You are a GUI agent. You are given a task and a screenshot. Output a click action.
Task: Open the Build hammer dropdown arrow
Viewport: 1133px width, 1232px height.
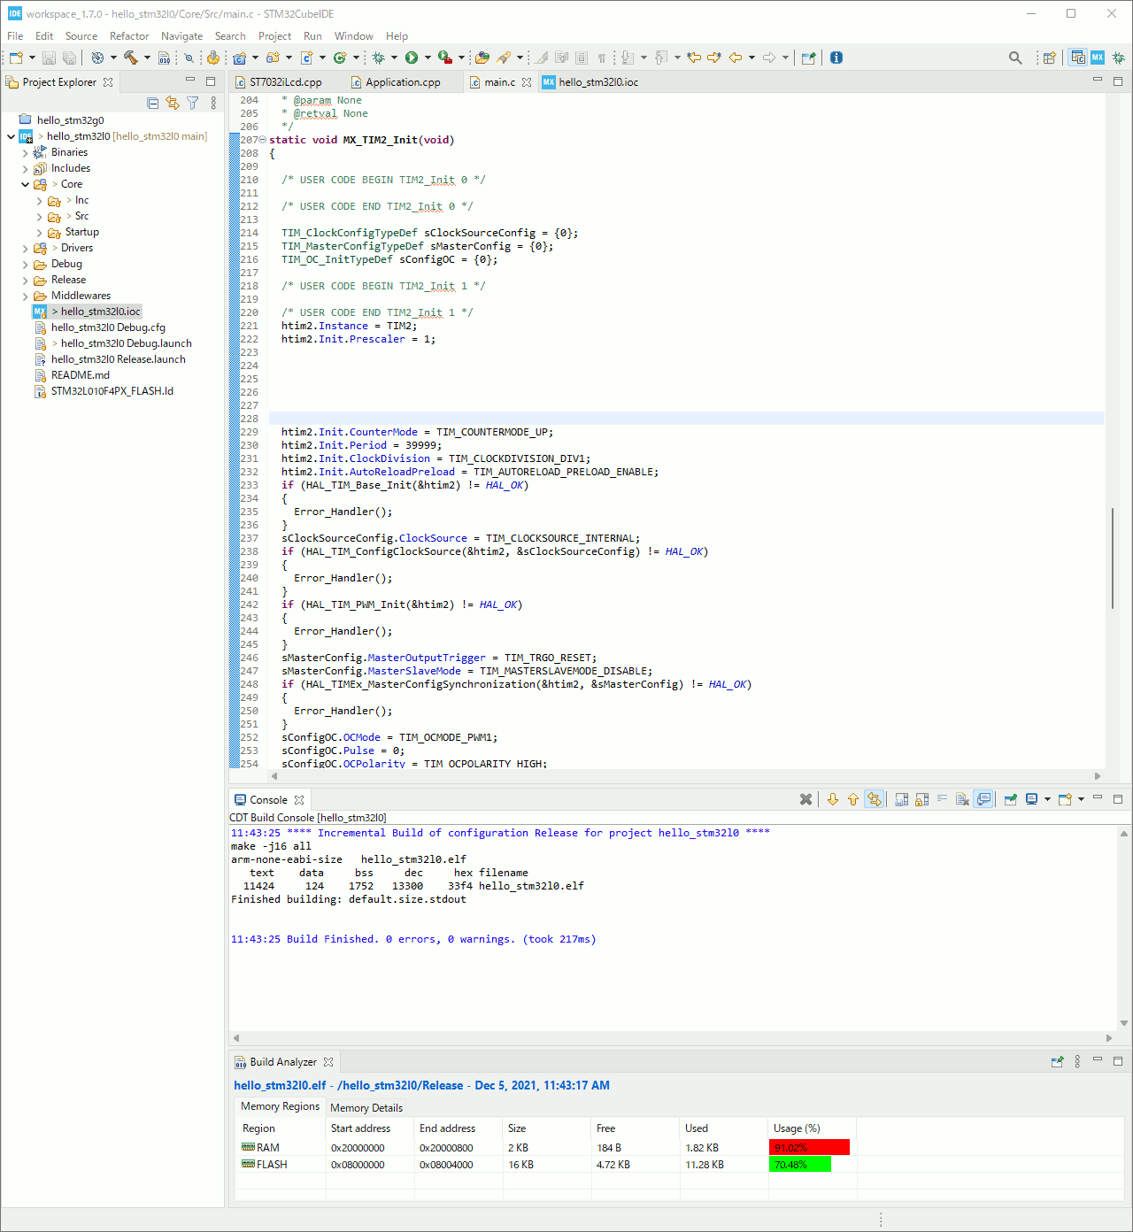(x=147, y=58)
